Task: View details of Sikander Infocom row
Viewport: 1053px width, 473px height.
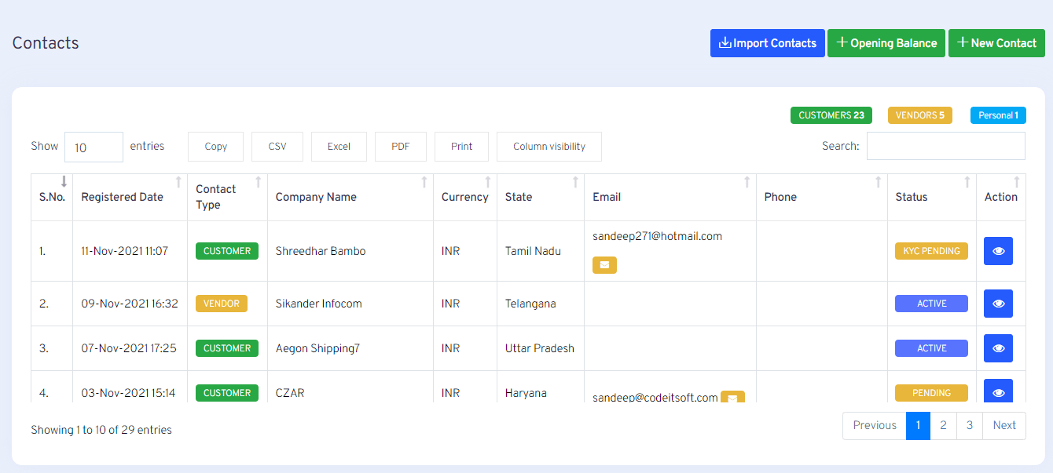Action: (998, 304)
